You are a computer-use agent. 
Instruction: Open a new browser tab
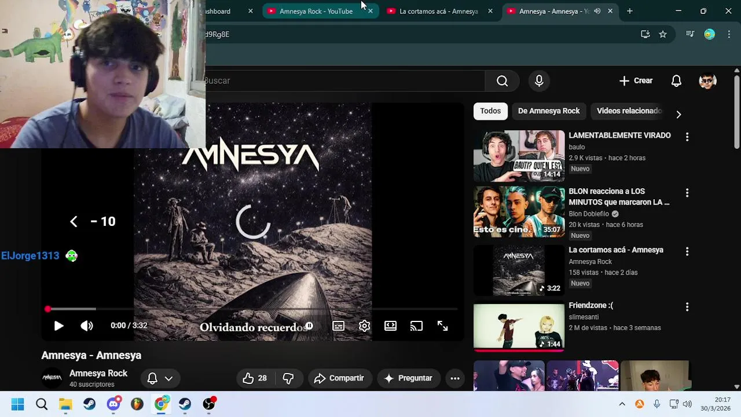pyautogui.click(x=629, y=11)
